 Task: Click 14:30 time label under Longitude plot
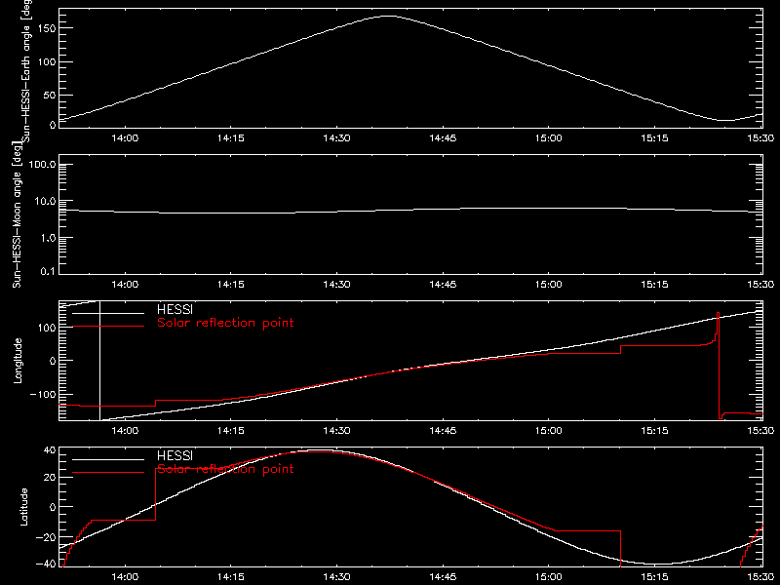(x=336, y=430)
